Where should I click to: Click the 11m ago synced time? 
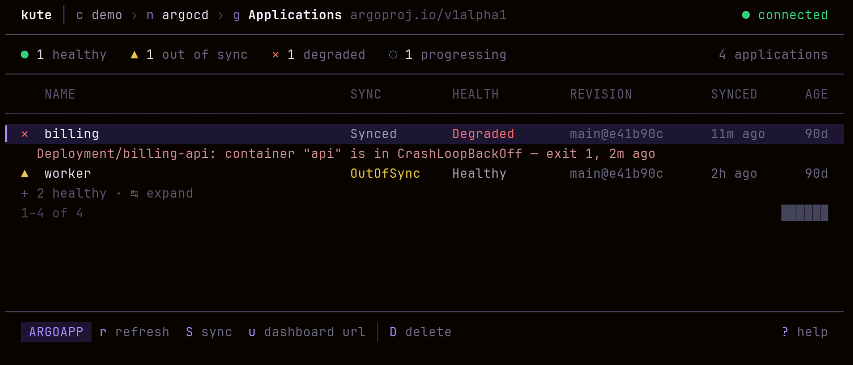pyautogui.click(x=738, y=134)
